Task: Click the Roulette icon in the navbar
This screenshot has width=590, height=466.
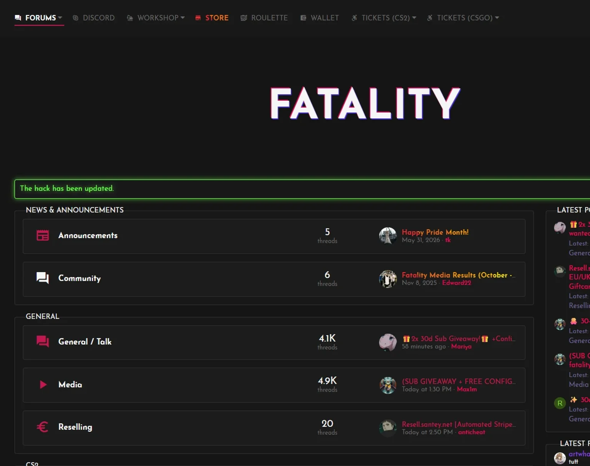Action: pos(243,18)
